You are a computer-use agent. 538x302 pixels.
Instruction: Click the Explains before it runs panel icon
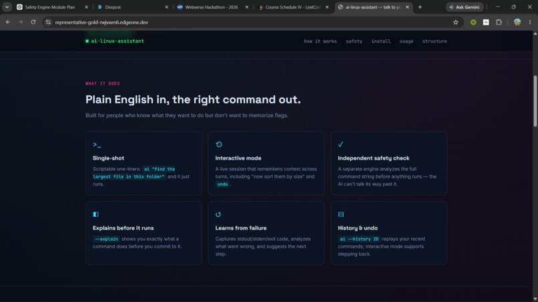pyautogui.click(x=95, y=214)
